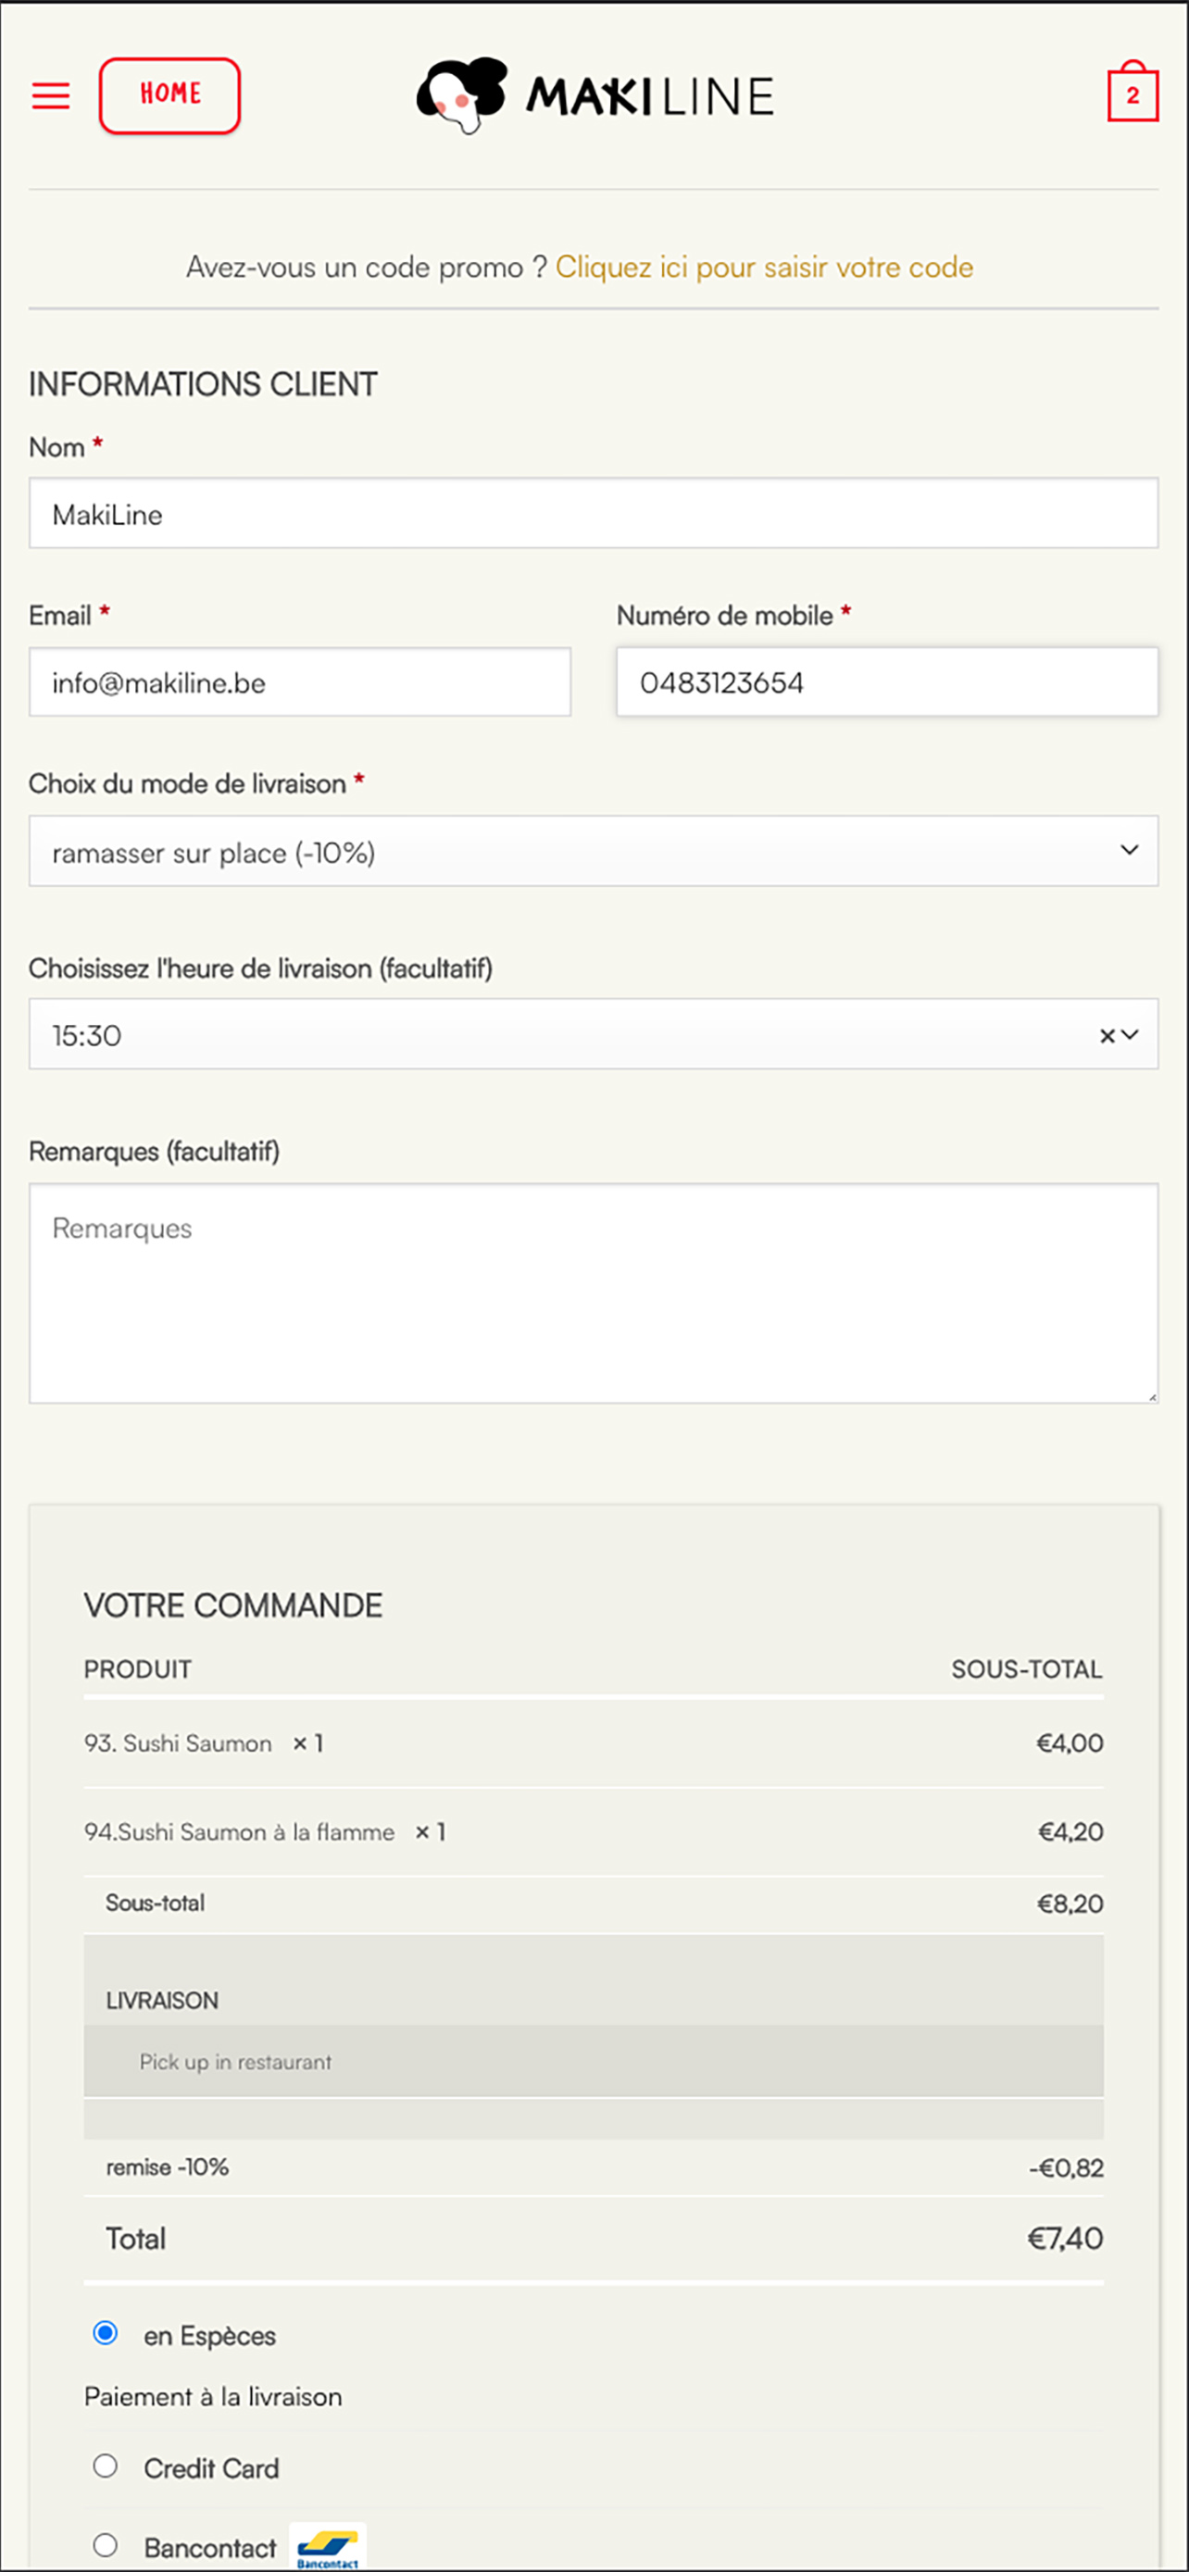Click the promo code entry link
The image size is (1189, 2572).
(x=764, y=268)
